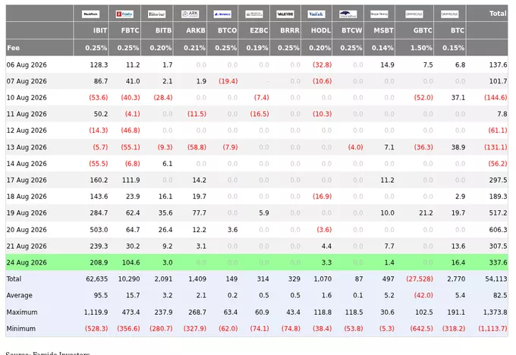Click the Bitwise logo above BITB

point(156,14)
